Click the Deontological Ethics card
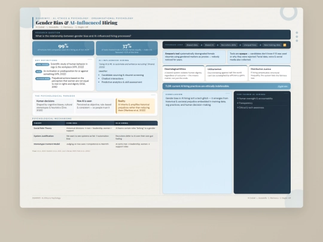The height and width of the screenshot is (242, 323). pyautogui.click(x=184, y=73)
